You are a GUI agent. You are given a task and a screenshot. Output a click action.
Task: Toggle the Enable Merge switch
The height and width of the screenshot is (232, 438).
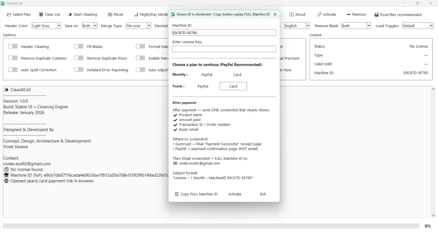click(x=140, y=58)
